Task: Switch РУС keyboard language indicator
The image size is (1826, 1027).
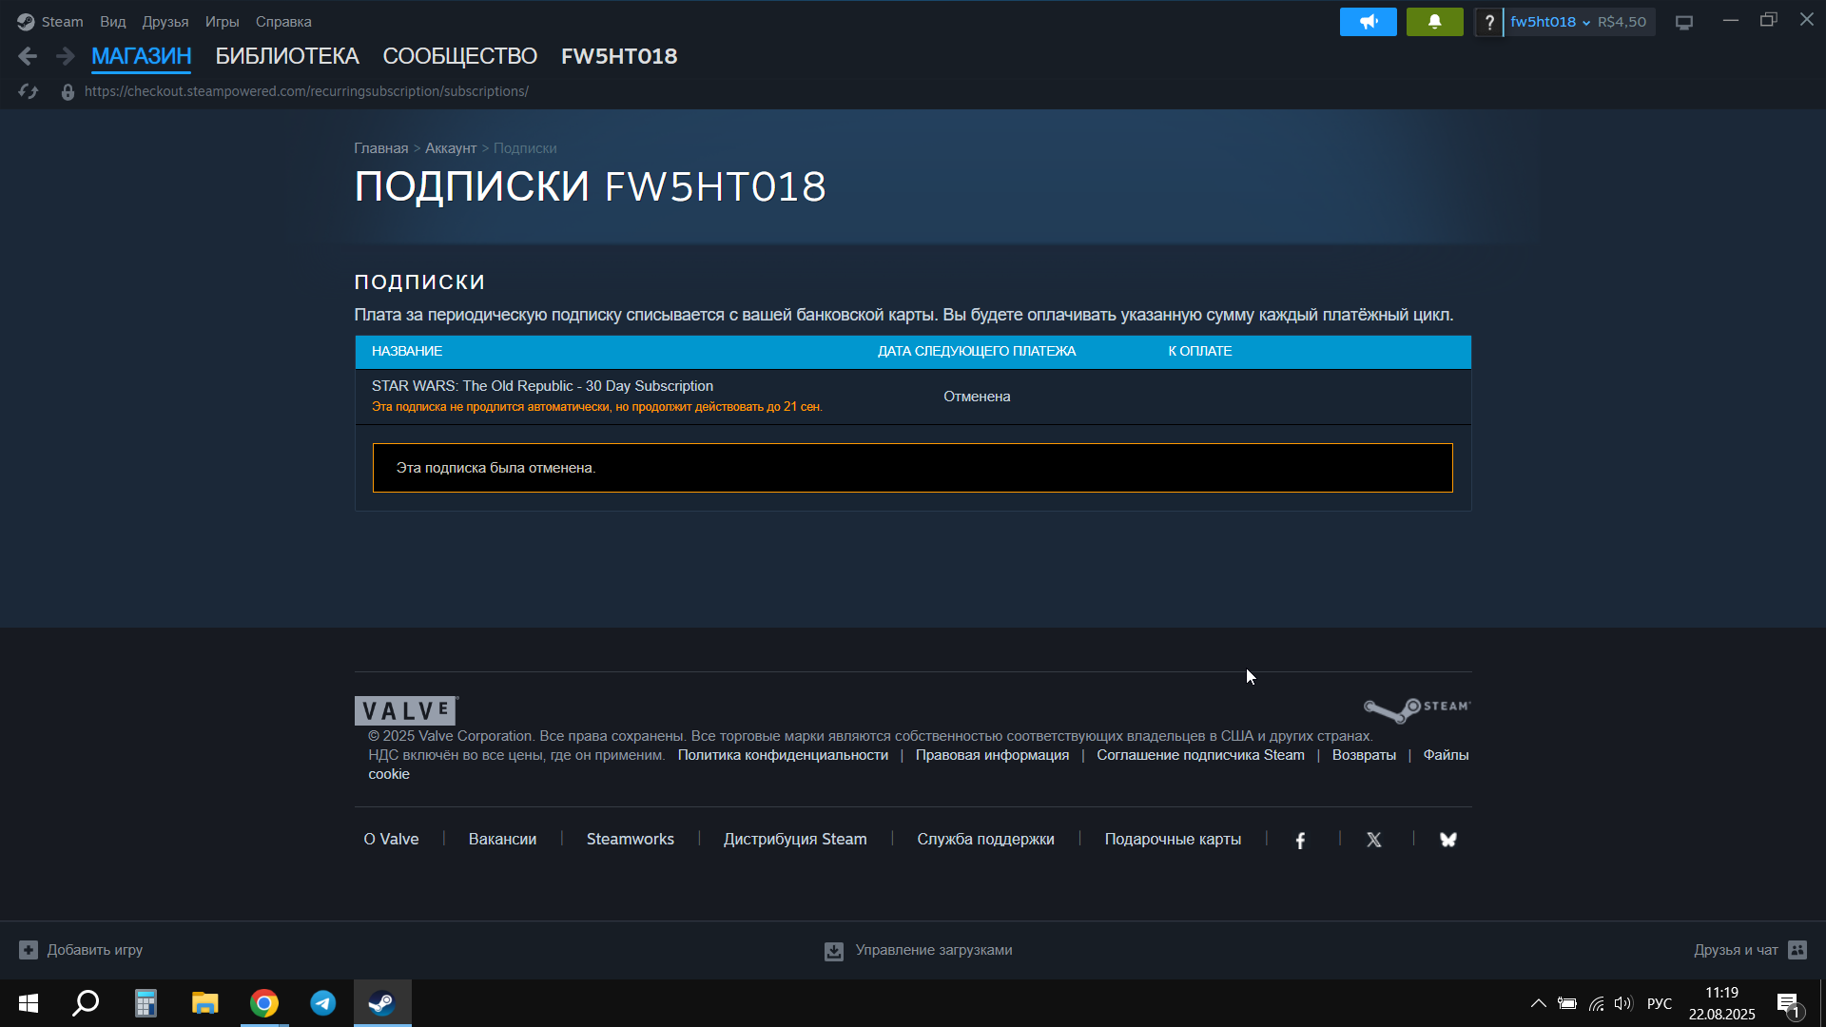Action: 1660,1003
